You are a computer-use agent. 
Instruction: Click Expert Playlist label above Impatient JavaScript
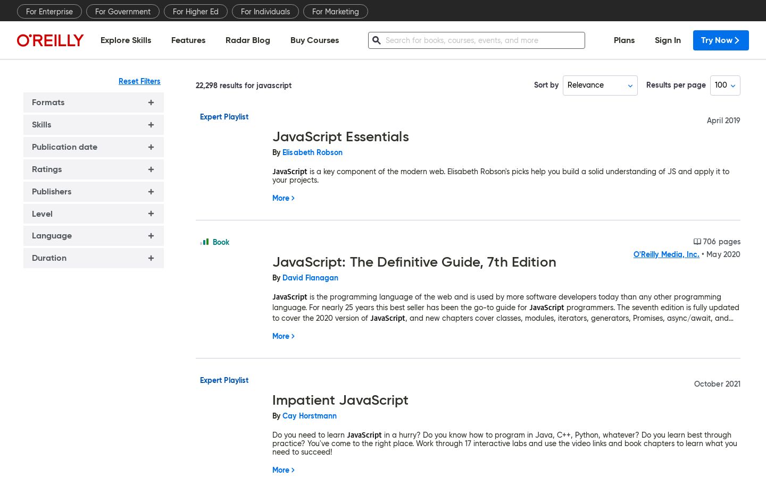point(224,380)
